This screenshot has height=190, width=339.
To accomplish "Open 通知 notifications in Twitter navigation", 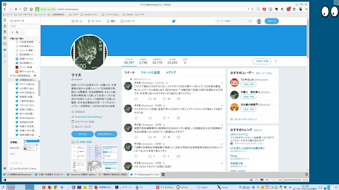I will coord(111,21).
